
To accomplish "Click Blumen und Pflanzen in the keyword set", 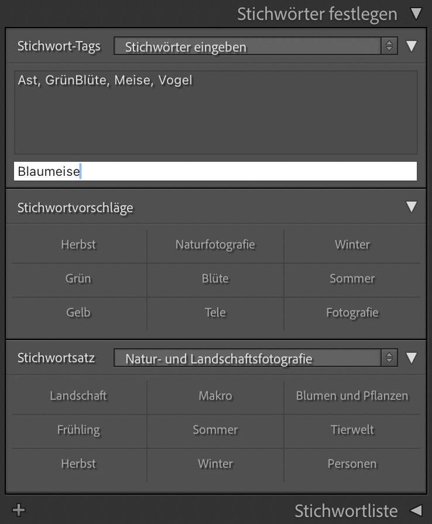I will (x=352, y=396).
